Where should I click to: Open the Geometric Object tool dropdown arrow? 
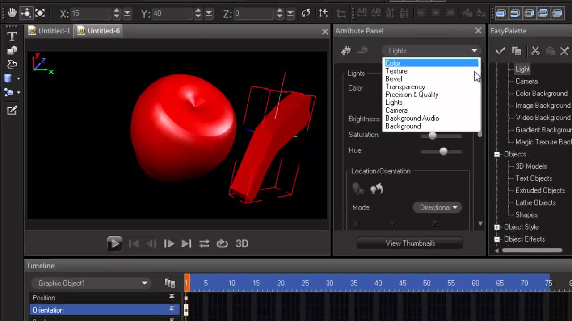point(19,79)
